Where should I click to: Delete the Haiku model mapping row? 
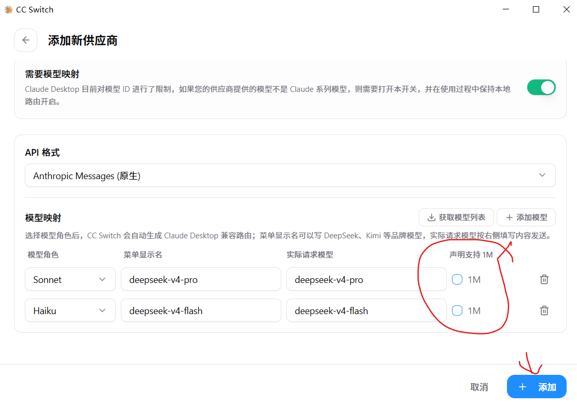pos(544,310)
